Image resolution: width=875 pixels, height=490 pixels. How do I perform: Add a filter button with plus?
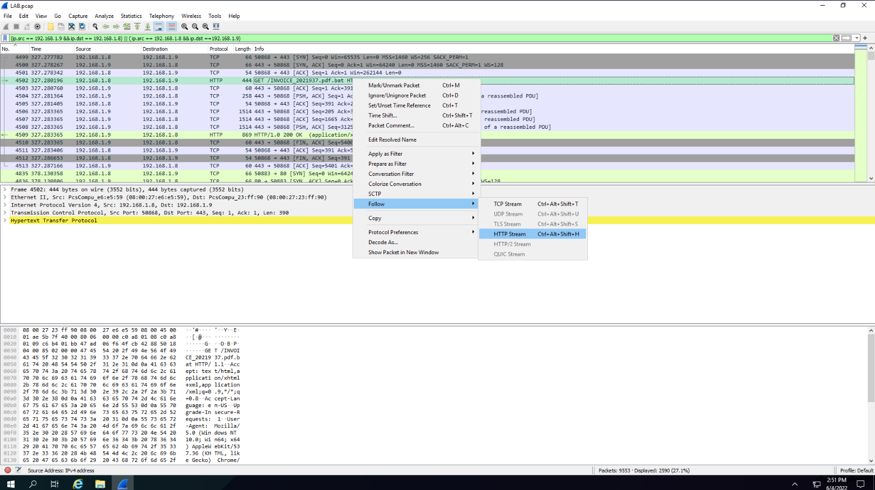865,38
